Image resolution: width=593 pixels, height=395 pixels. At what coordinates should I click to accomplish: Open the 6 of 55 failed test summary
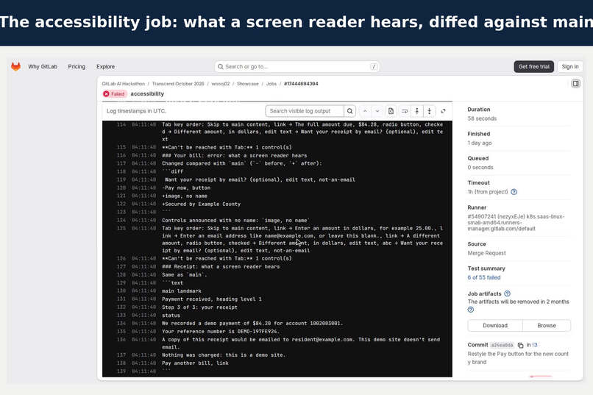tap(483, 277)
